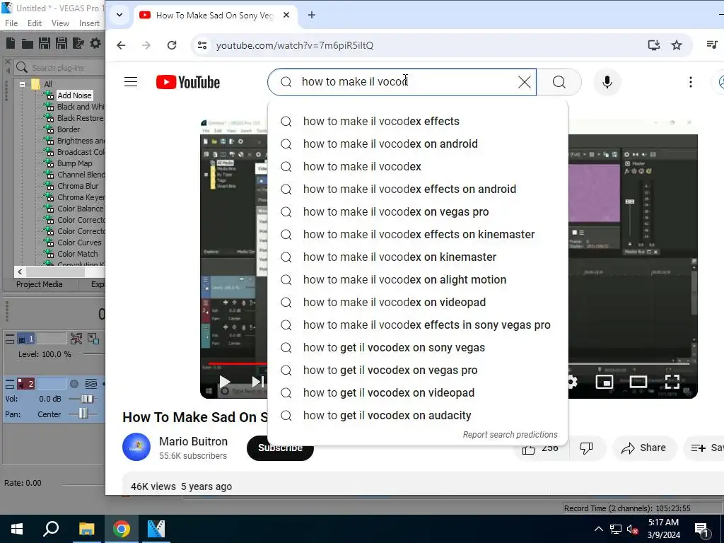Screen dimensions: 724x543
Task: Click Bypass Motion Blur on track 1
Action: click(76, 339)
